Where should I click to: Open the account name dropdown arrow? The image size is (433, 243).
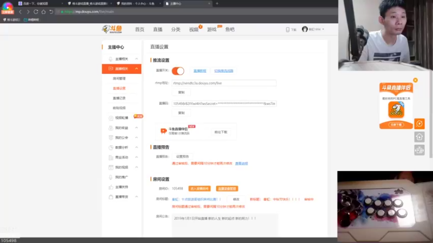323,30
